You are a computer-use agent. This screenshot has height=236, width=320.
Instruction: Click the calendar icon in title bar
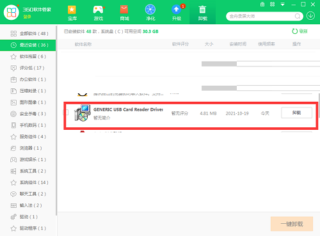(262, 4)
